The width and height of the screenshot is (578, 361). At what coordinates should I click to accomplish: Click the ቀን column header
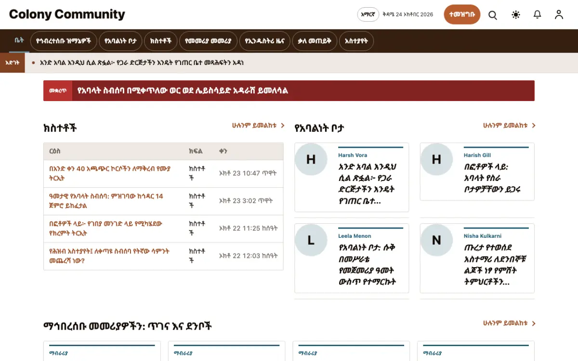pyautogui.click(x=223, y=151)
